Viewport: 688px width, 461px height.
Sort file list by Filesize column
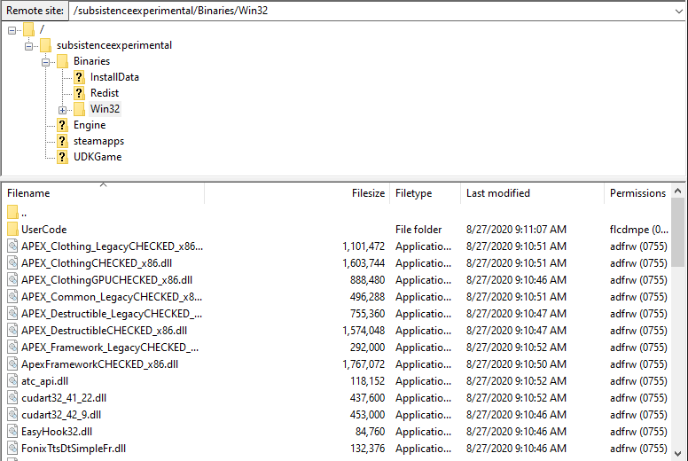pyautogui.click(x=297, y=193)
